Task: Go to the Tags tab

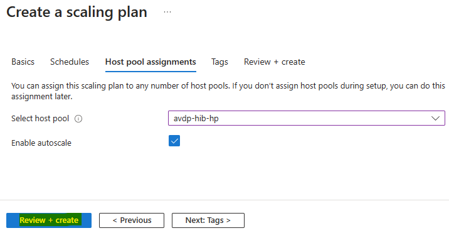Action: tap(219, 62)
